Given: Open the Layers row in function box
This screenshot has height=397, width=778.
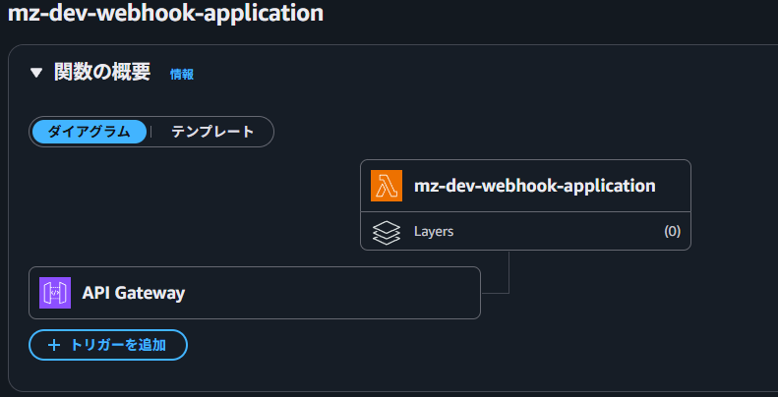Looking at the screenshot, I should pos(525,232).
